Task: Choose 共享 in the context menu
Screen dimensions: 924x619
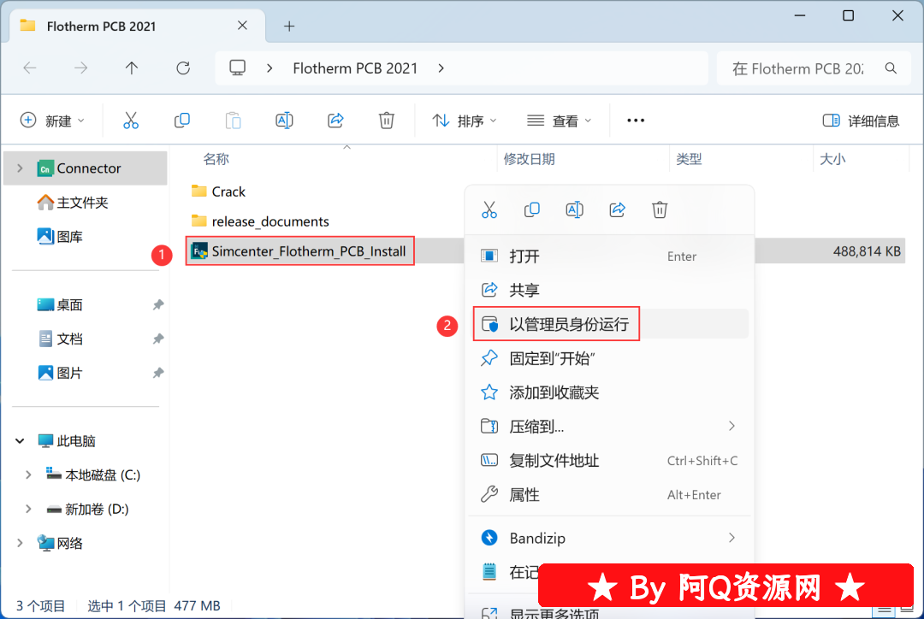Action: [x=611, y=290]
